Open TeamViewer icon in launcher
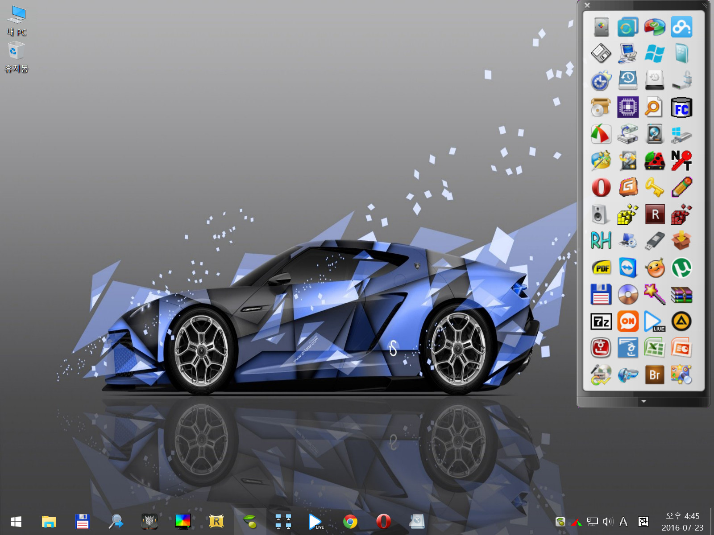Image resolution: width=714 pixels, height=535 pixels. pyautogui.click(x=628, y=268)
